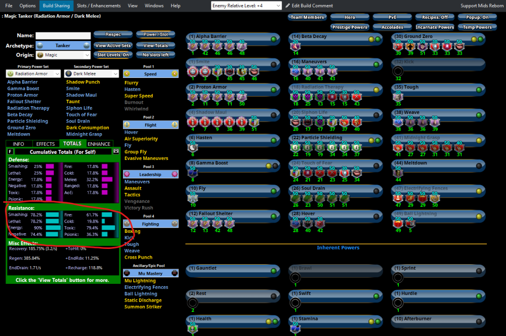Switch to the EFFECTS tab
This screenshot has width=506, height=336.
(x=46, y=144)
